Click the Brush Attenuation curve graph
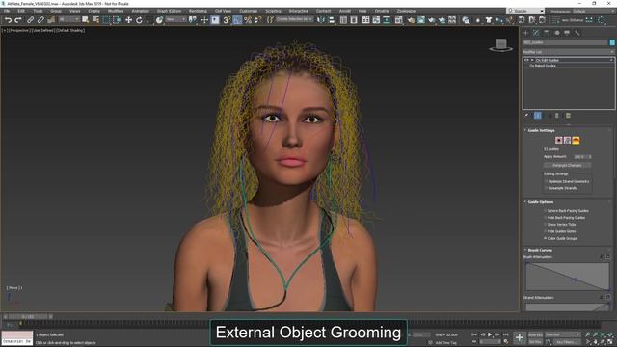The height and width of the screenshot is (347, 617). coord(568,277)
